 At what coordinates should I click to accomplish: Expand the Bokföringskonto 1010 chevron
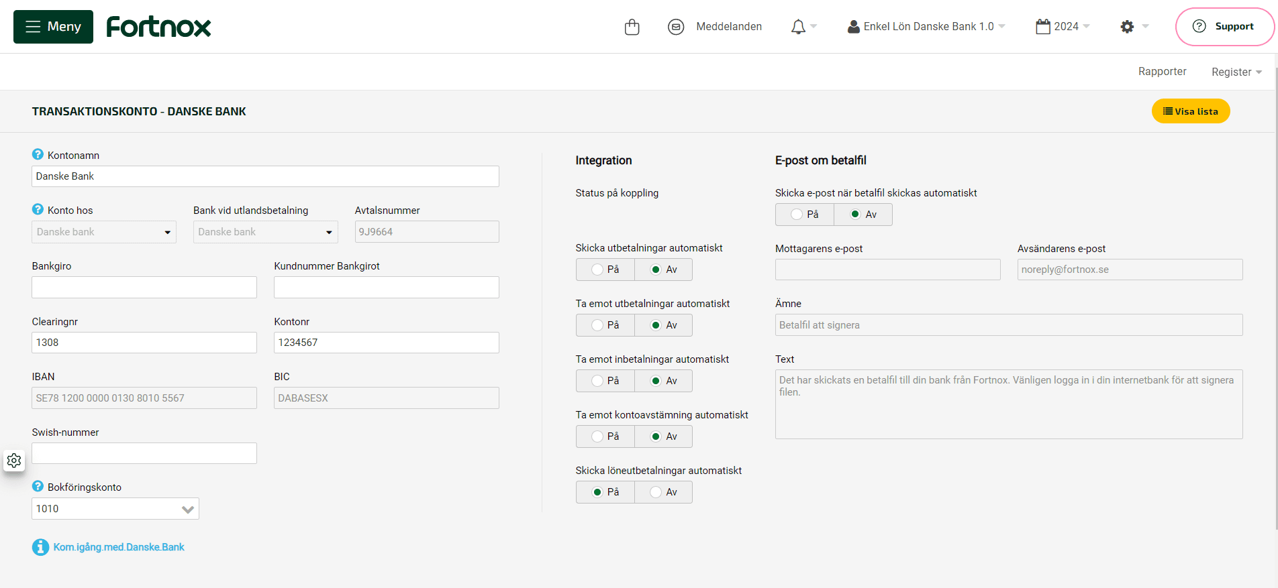188,509
